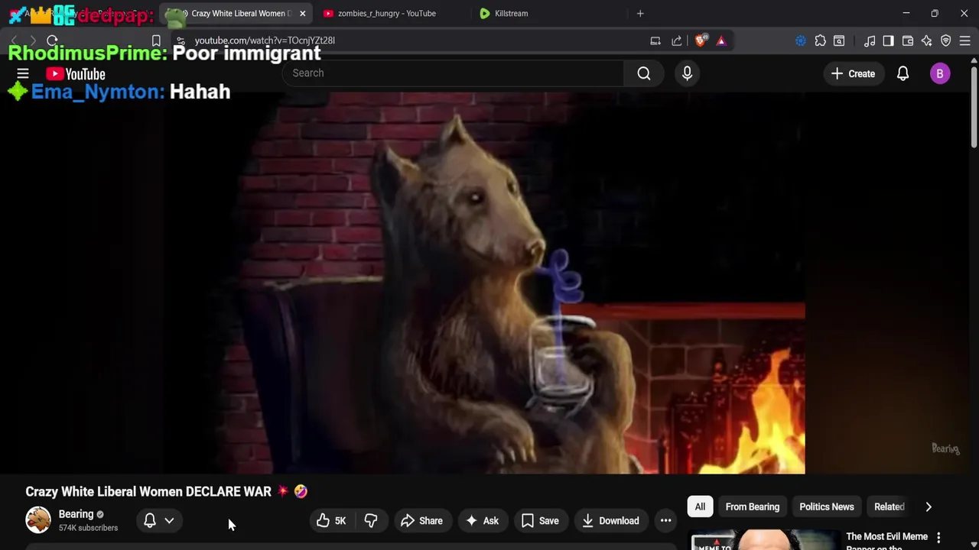
Task: Open more actions three-dot menu
Action: tap(665, 521)
